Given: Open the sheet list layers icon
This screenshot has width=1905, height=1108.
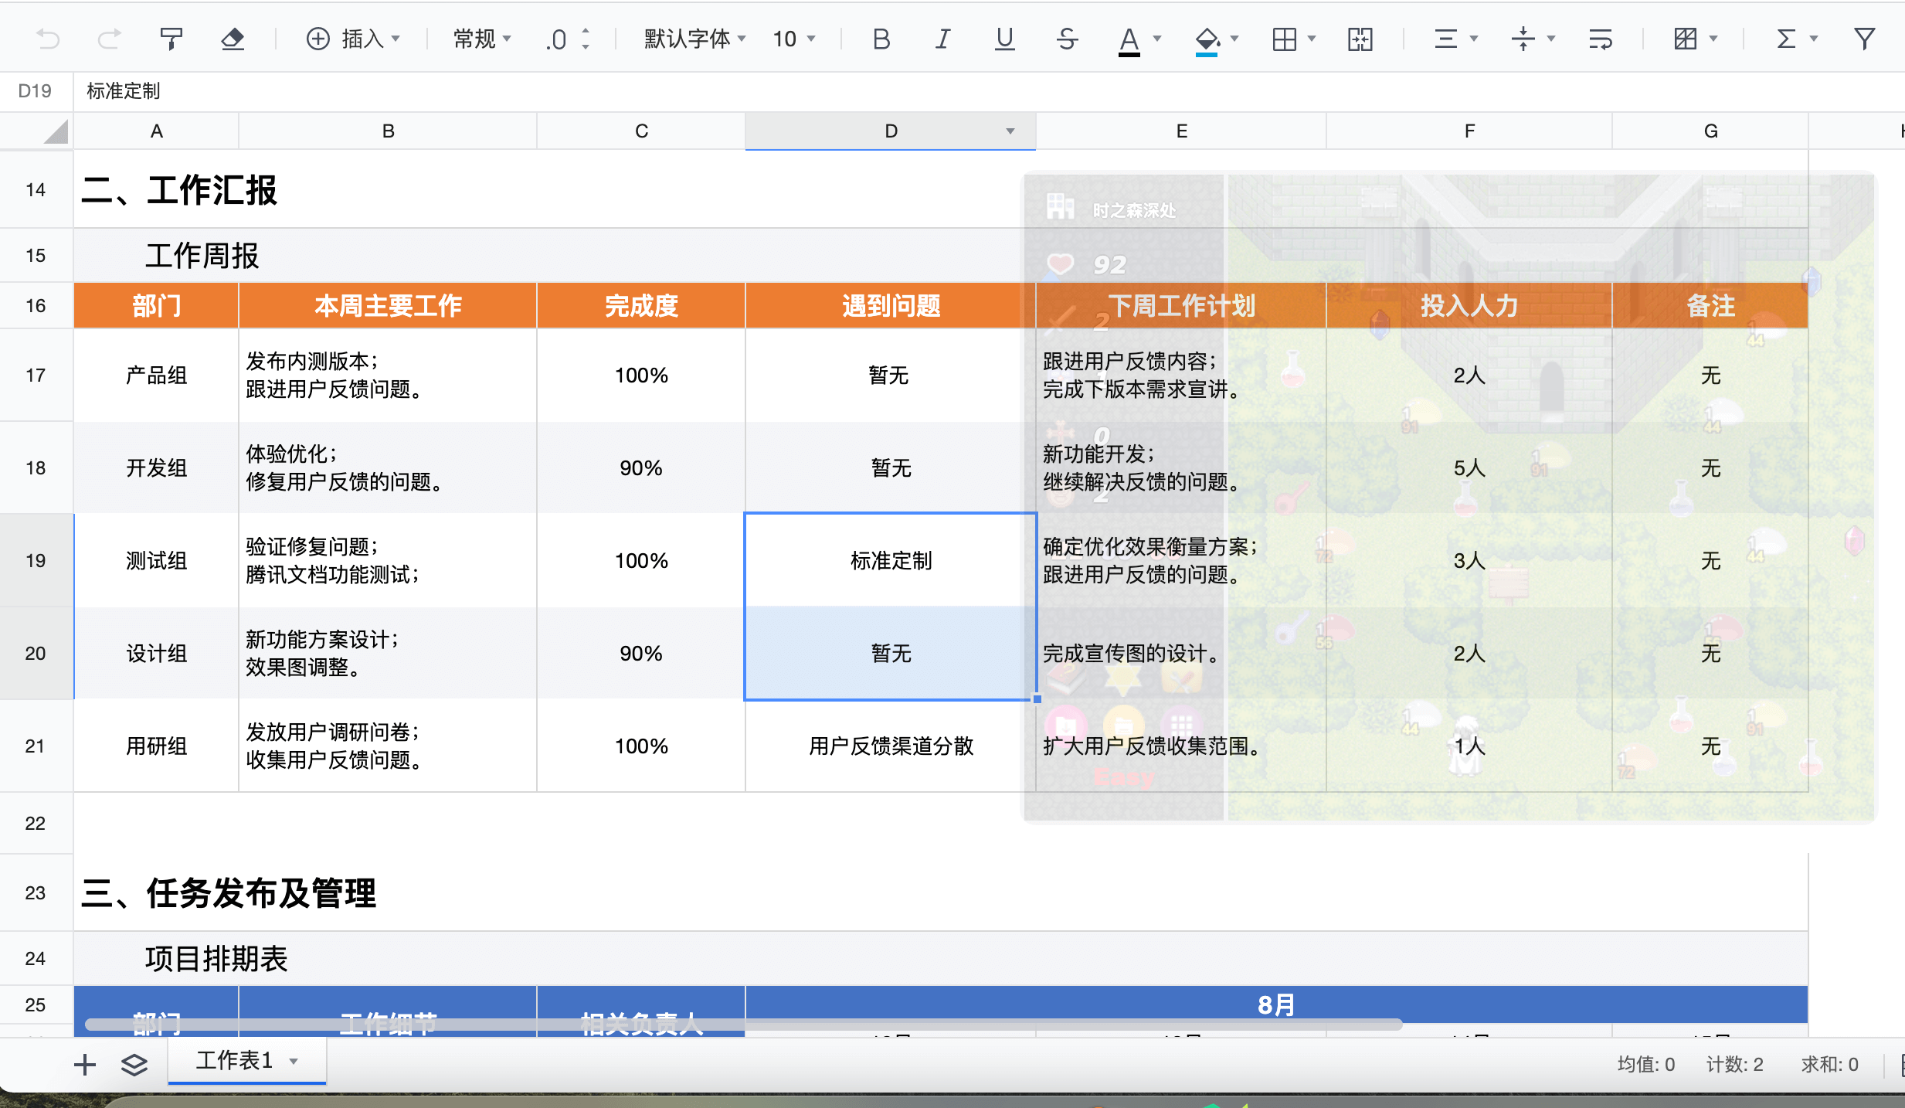Looking at the screenshot, I should point(134,1065).
